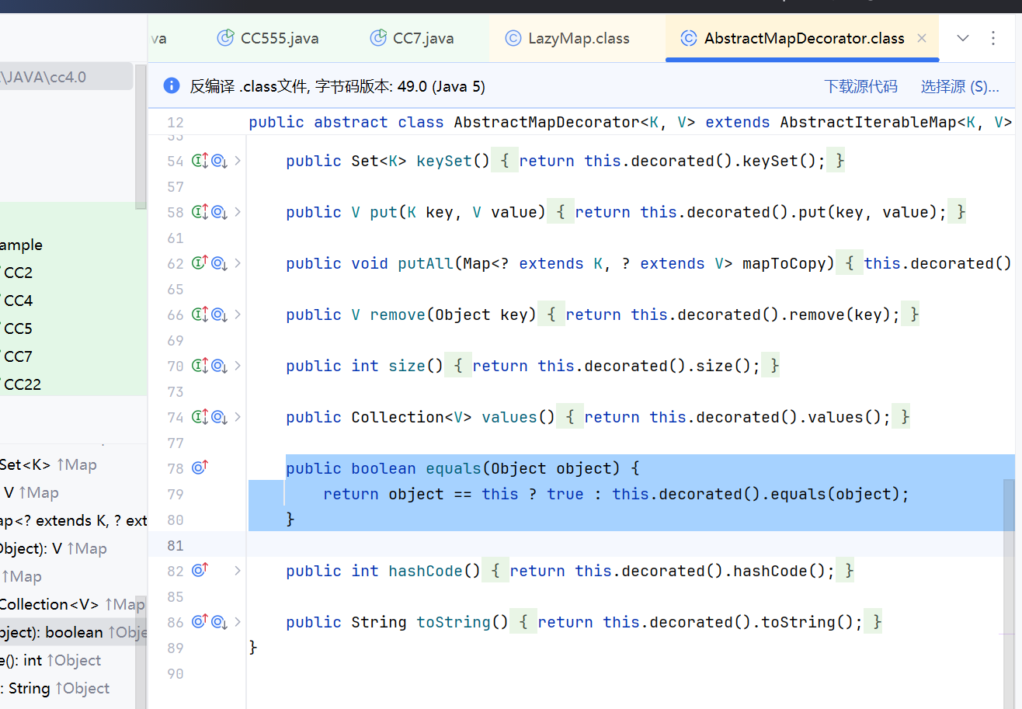The height and width of the screenshot is (709, 1022).
Task: Click the overridden-method icon on line 58
Action: [219, 212]
